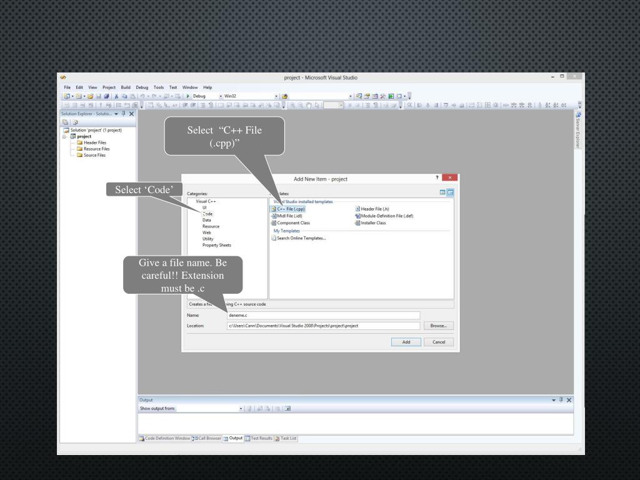The image size is (640, 480).
Task: Open the Win32 platform dropdown
Action: tap(276, 96)
